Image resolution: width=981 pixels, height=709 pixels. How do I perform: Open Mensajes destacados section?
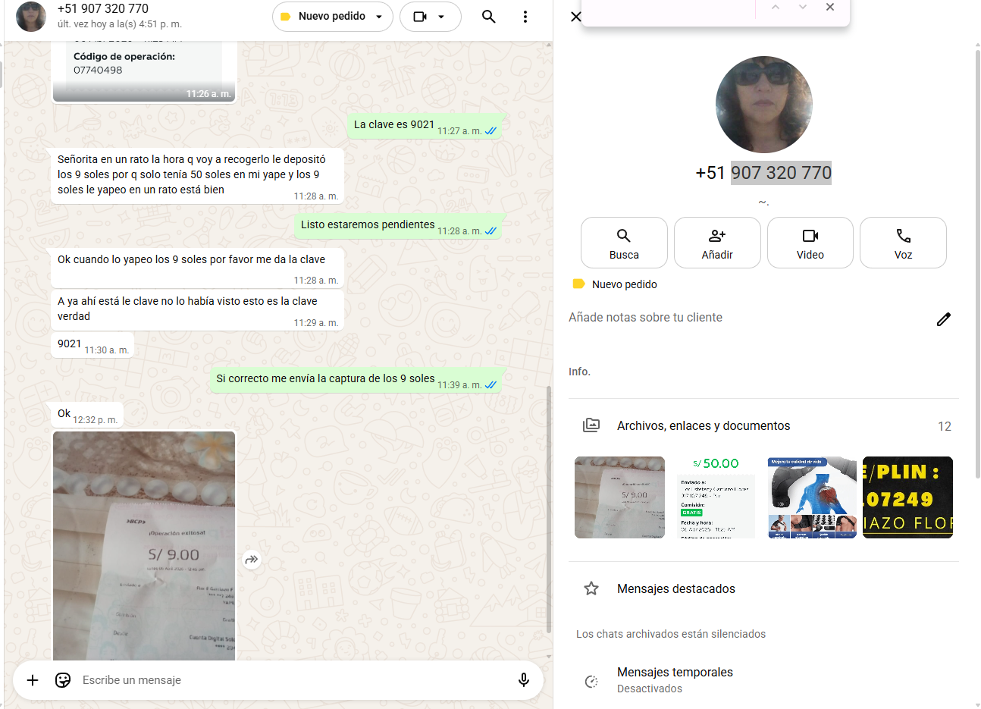click(x=675, y=588)
